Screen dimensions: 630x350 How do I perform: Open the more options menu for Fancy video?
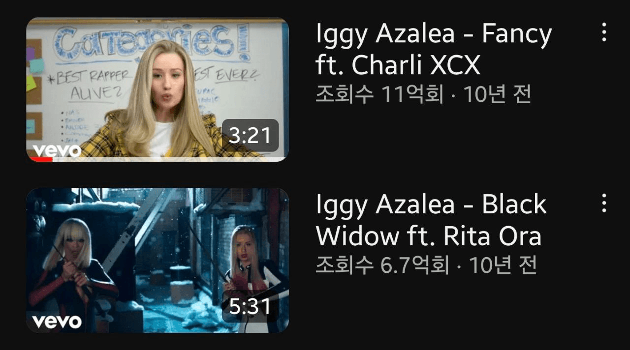click(x=604, y=32)
